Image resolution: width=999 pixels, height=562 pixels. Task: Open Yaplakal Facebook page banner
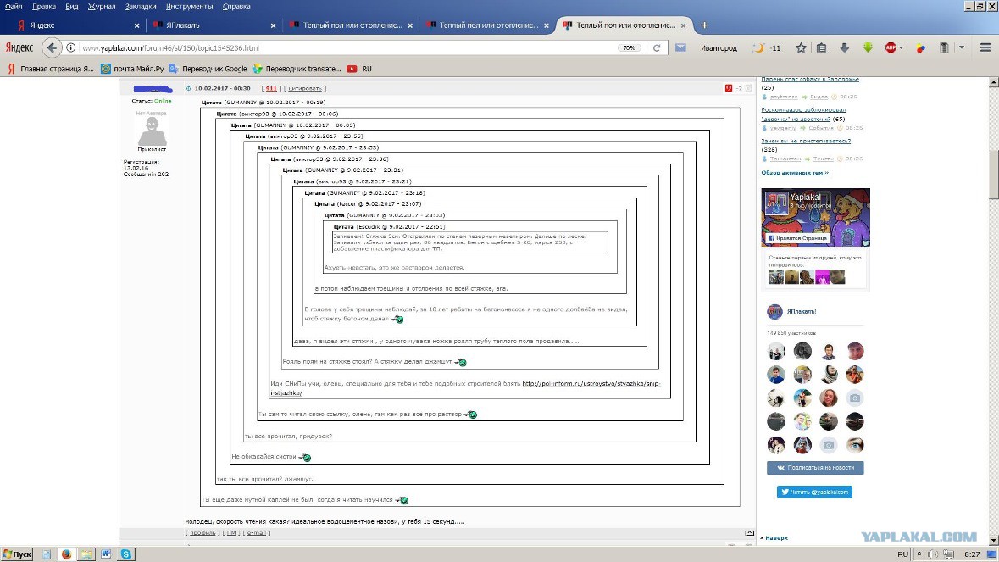click(815, 217)
